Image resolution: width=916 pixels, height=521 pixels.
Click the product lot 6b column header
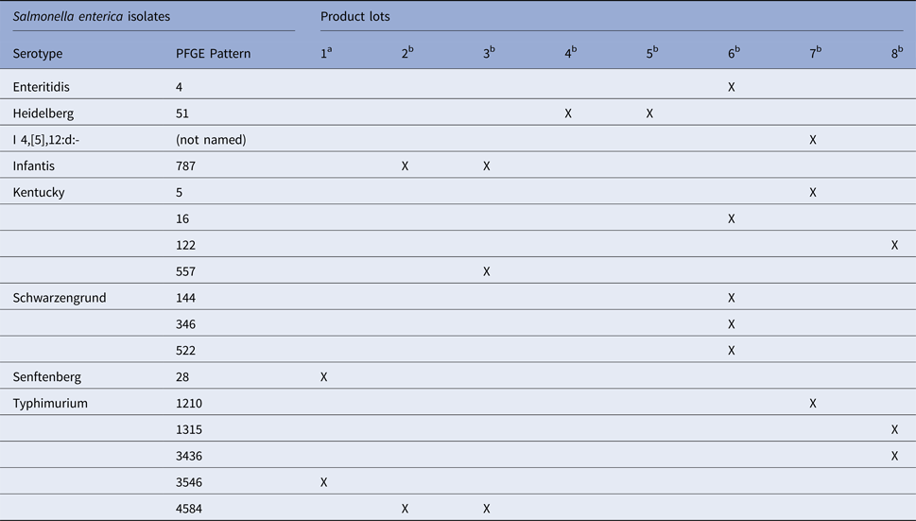(x=733, y=54)
